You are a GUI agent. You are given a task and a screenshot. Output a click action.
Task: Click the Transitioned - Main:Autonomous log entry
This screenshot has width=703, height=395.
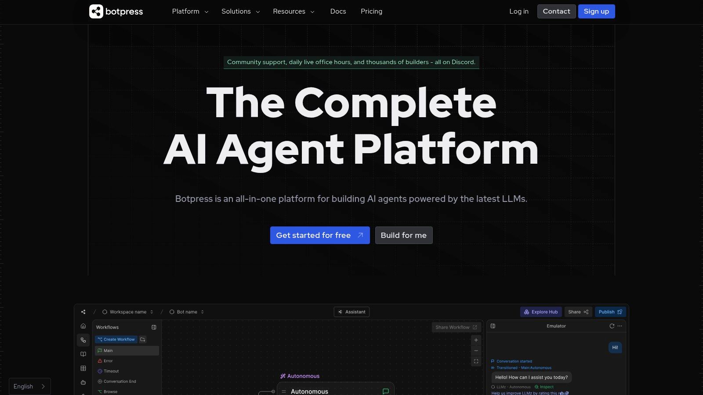pos(521,368)
